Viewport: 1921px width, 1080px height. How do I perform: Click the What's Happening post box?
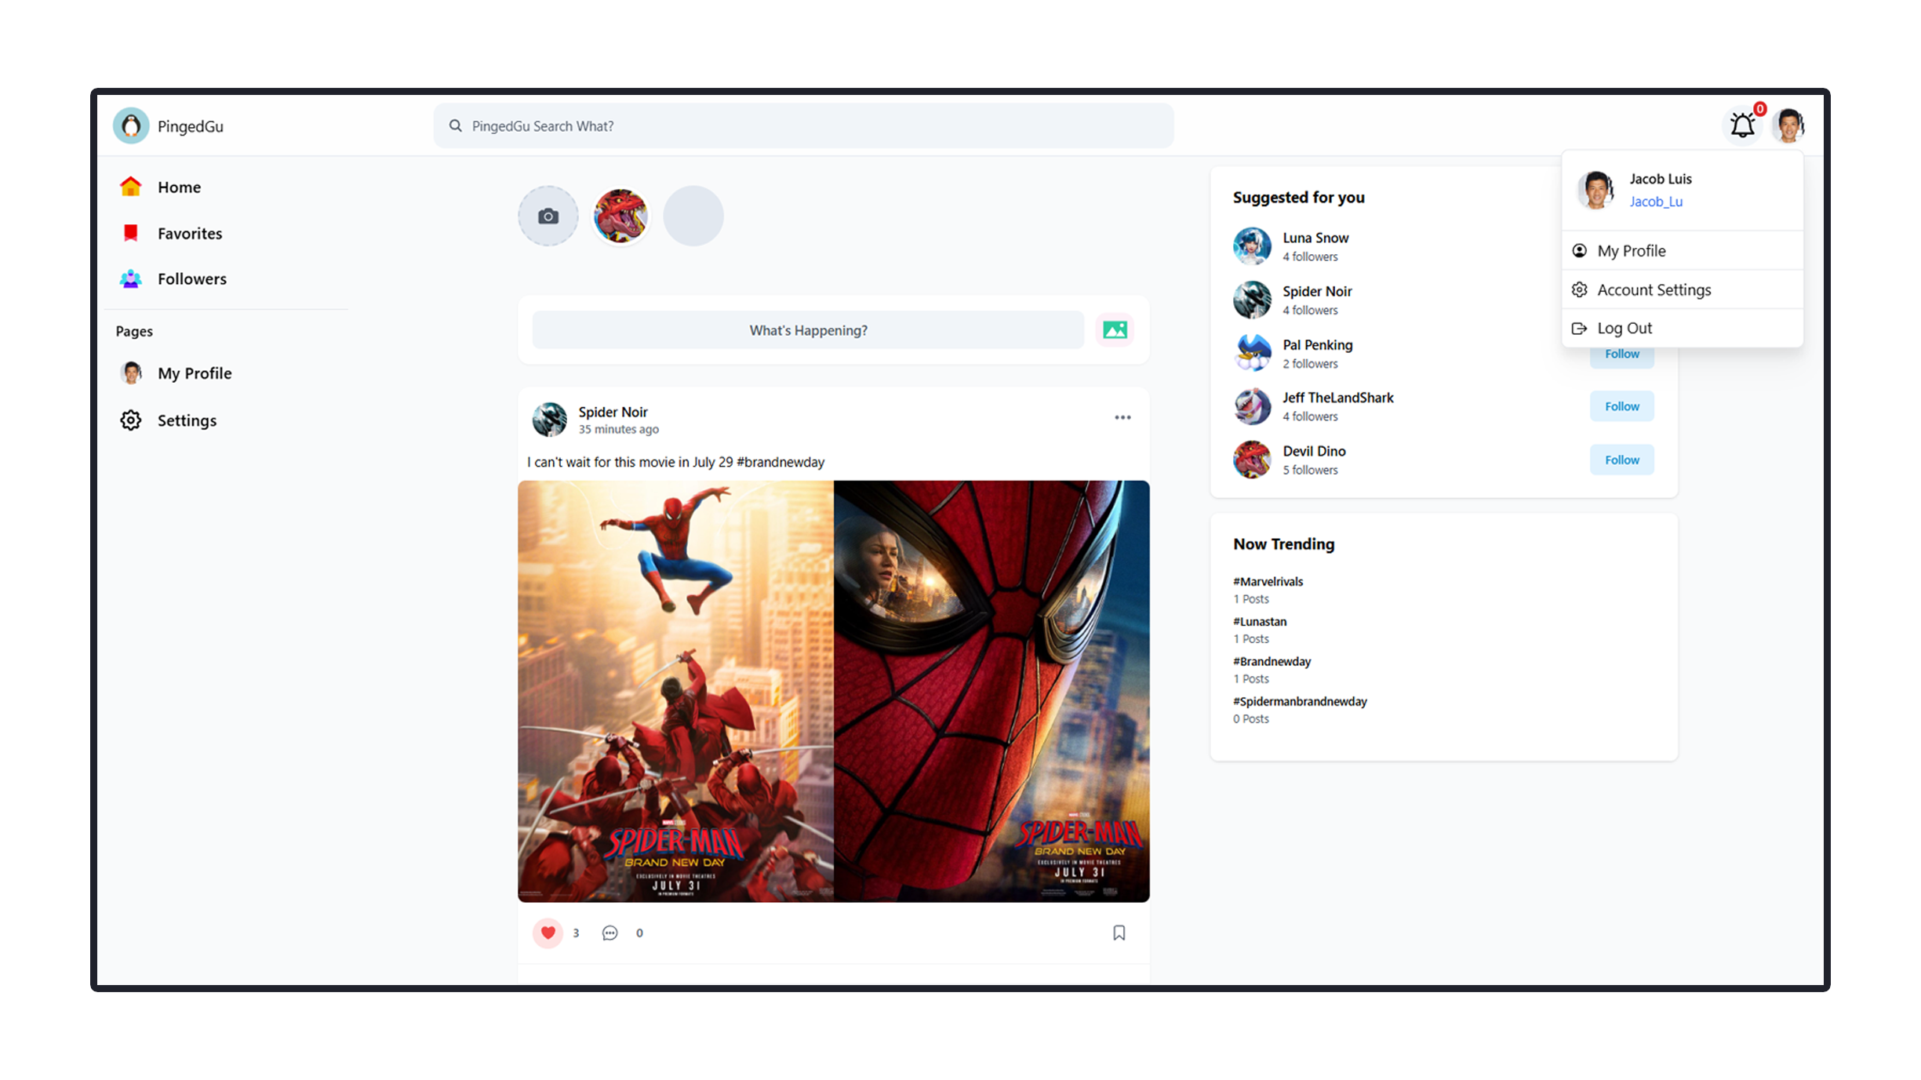point(808,330)
